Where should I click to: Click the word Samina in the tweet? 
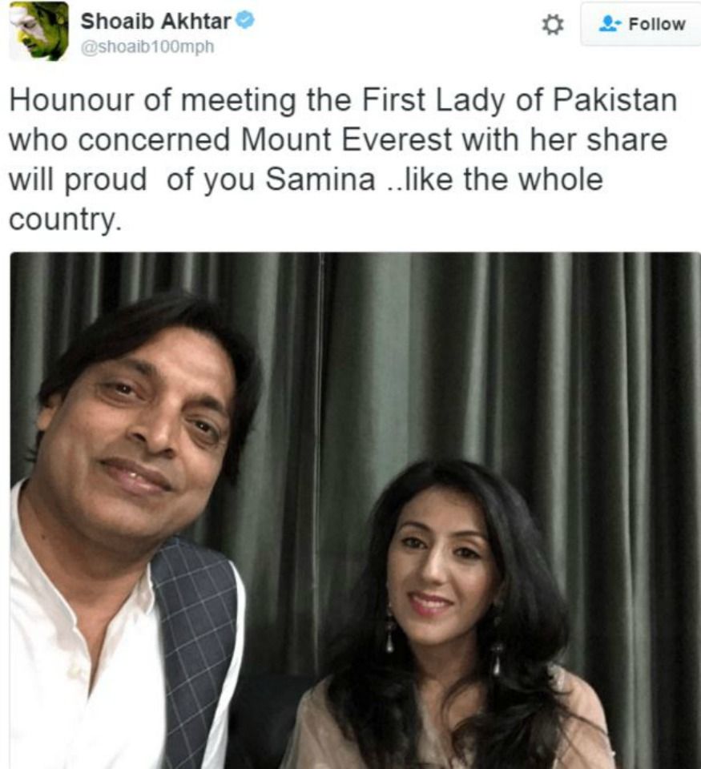pos(320,179)
